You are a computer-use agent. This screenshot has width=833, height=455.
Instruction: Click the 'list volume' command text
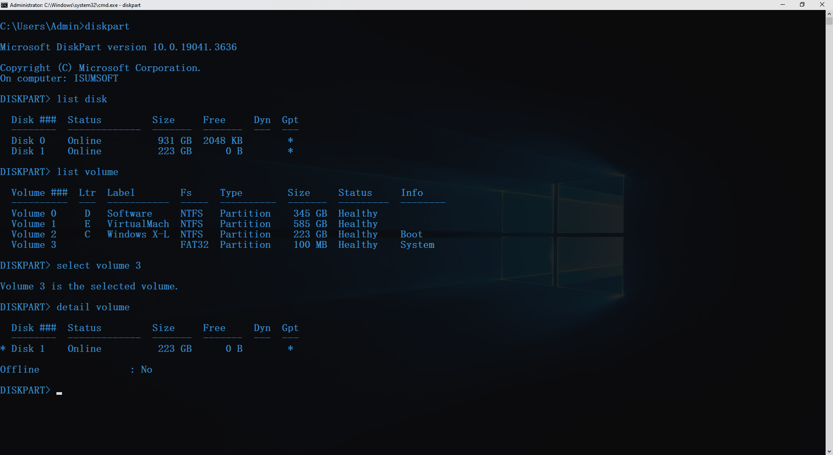(88, 172)
